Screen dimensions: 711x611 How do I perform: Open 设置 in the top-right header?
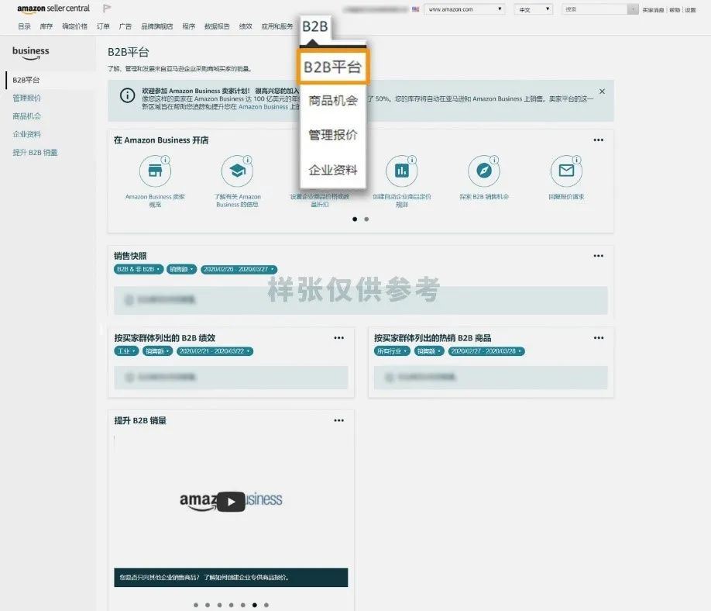click(690, 10)
